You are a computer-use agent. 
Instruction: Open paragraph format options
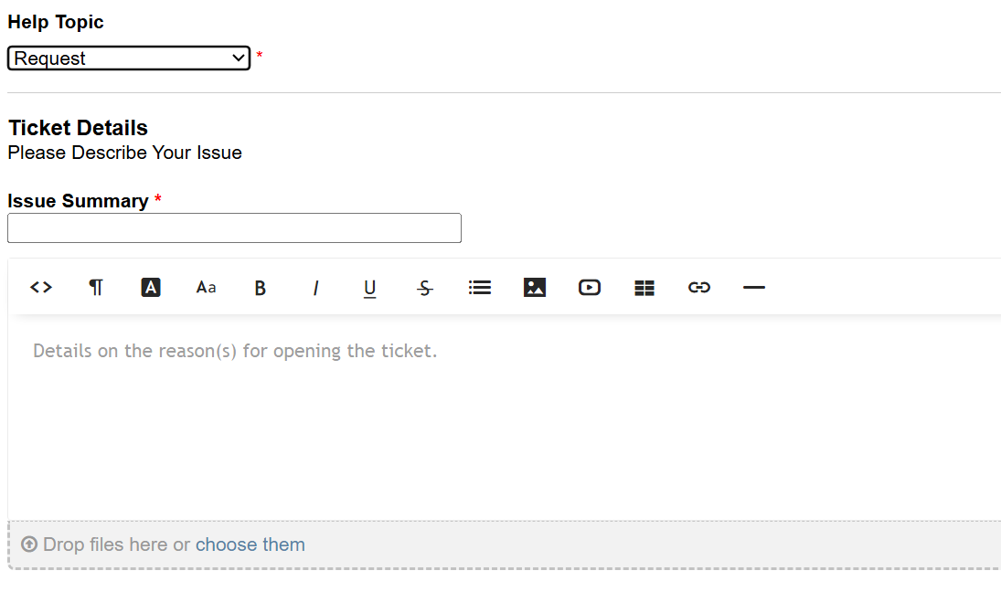tap(96, 288)
